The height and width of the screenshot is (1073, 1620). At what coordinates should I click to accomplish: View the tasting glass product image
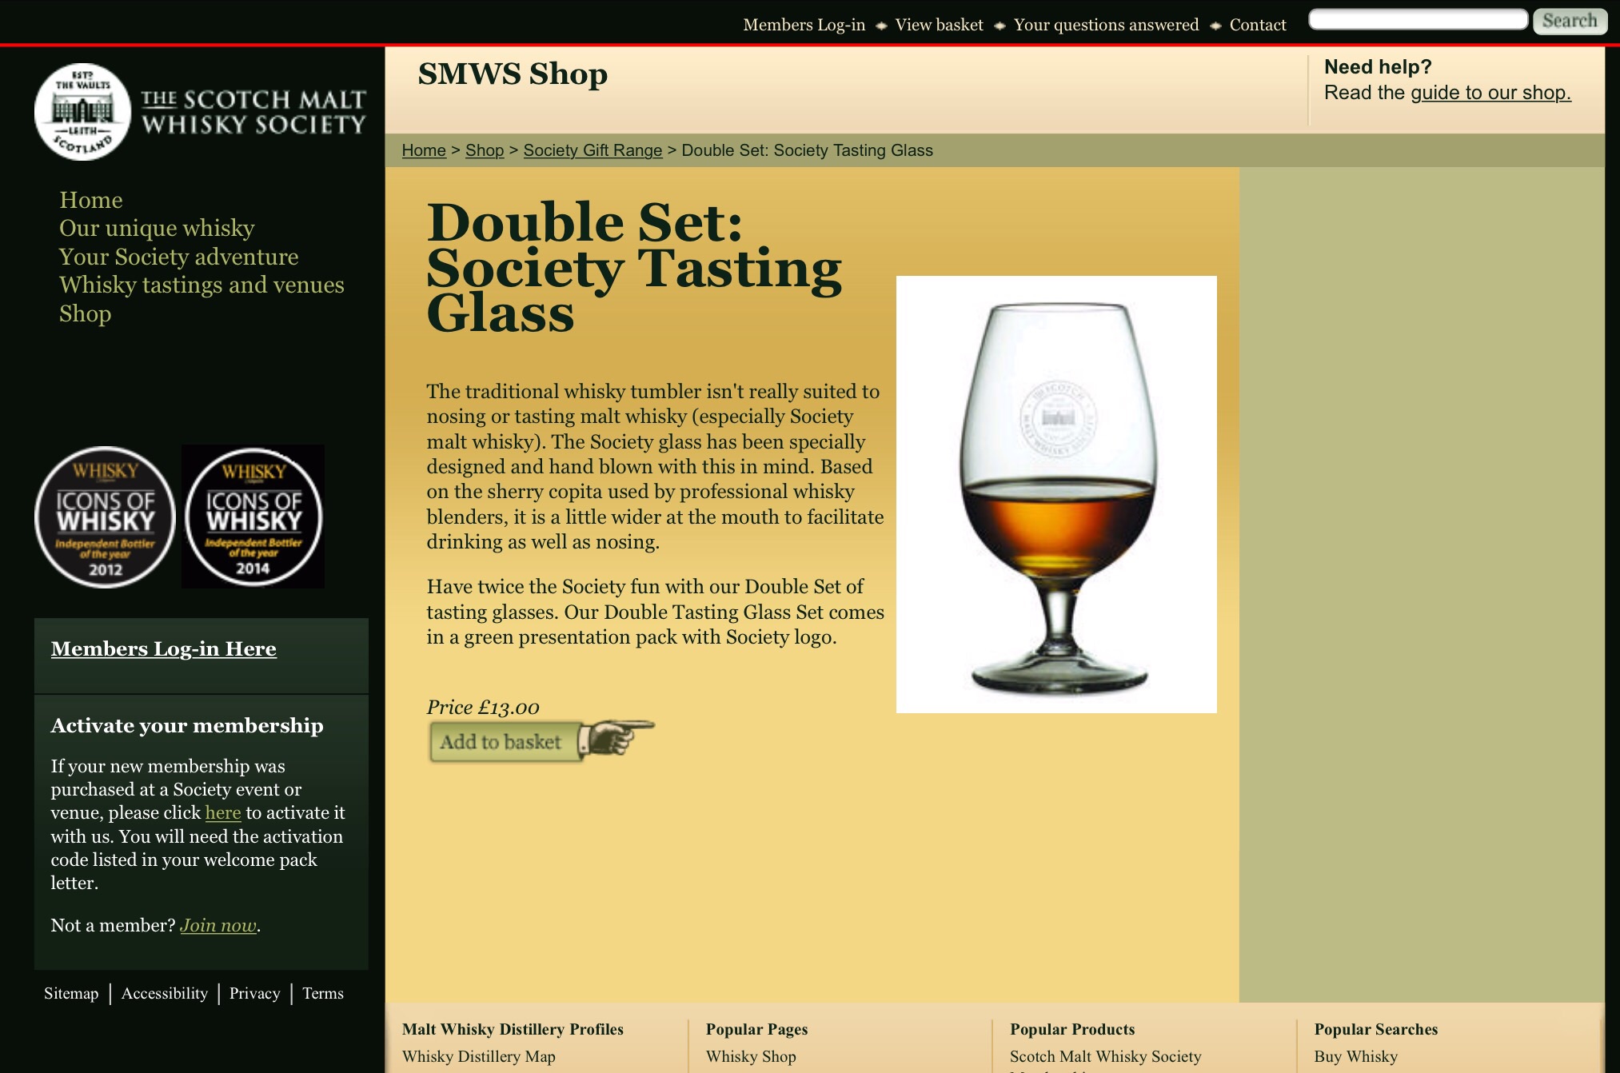(x=1056, y=494)
